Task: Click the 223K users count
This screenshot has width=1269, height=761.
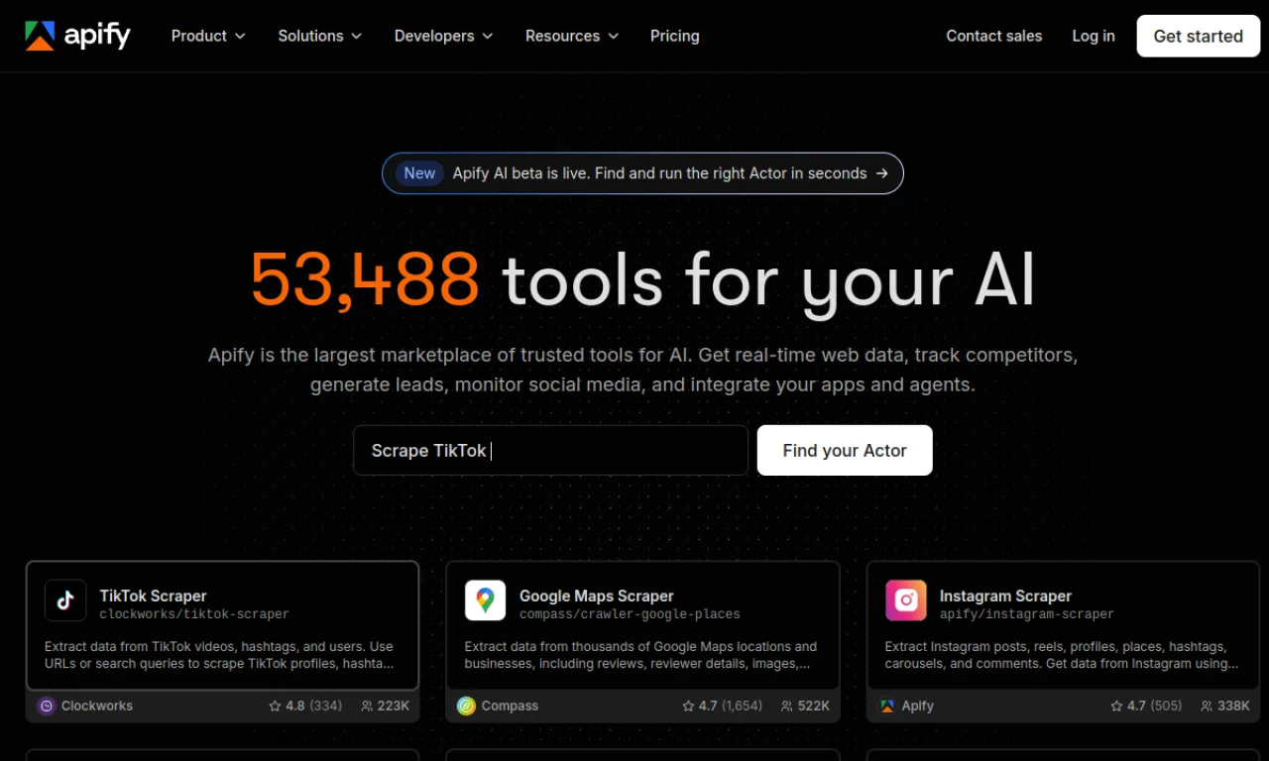Action: pyautogui.click(x=394, y=706)
